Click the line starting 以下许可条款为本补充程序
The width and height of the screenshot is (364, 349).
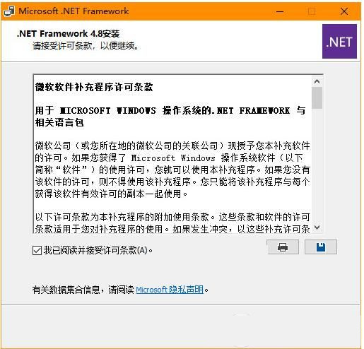click(x=172, y=217)
